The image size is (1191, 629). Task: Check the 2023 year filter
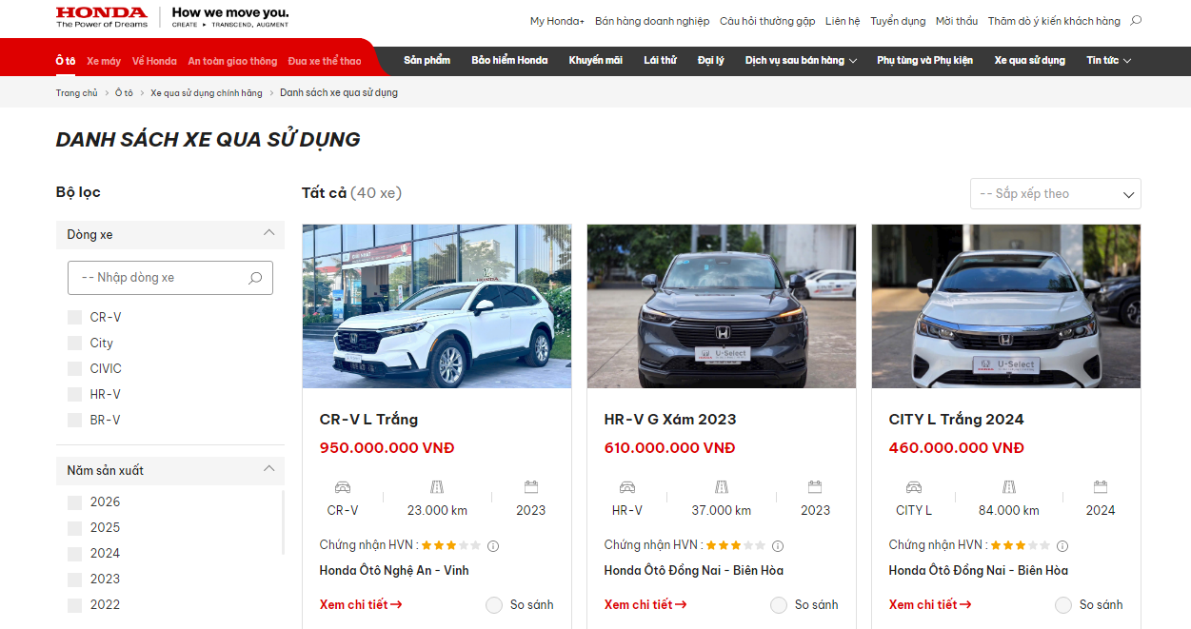(74, 579)
